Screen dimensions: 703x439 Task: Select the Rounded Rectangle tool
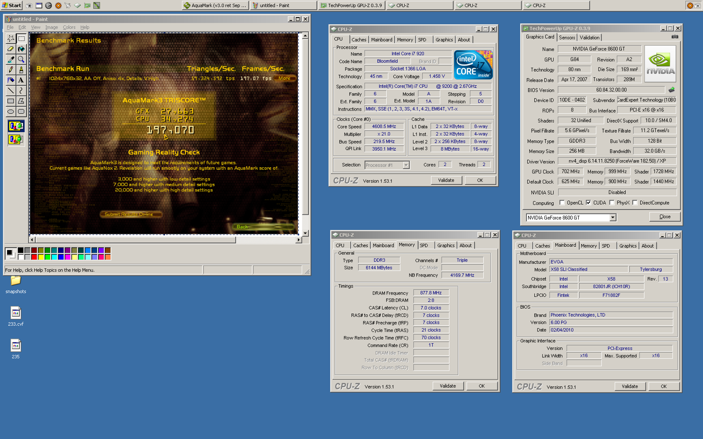21,112
